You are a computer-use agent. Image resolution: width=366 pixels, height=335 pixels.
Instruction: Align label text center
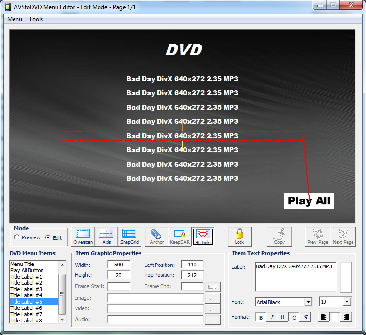(x=335, y=317)
